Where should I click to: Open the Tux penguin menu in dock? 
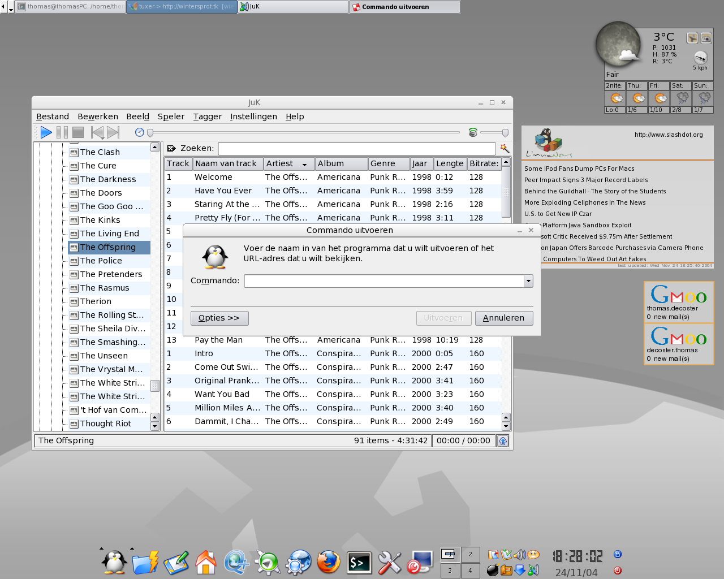[x=114, y=562]
